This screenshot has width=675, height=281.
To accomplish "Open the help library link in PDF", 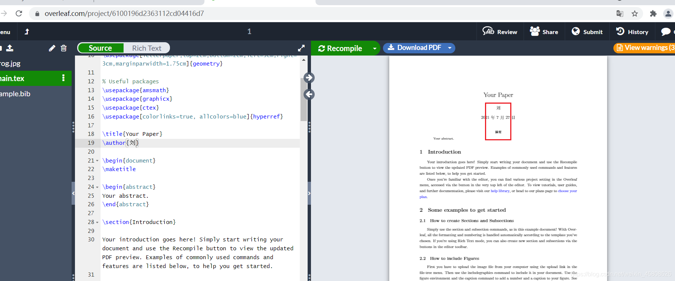I will click(500, 191).
